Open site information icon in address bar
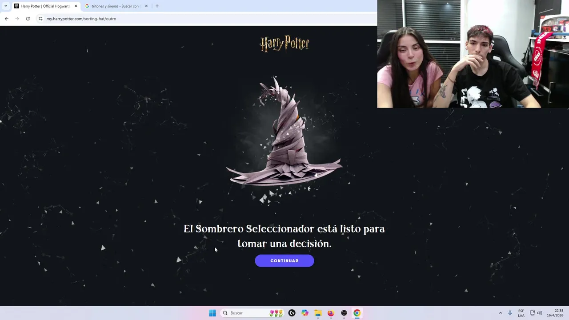Screen dimensions: 569x320 point(40,19)
